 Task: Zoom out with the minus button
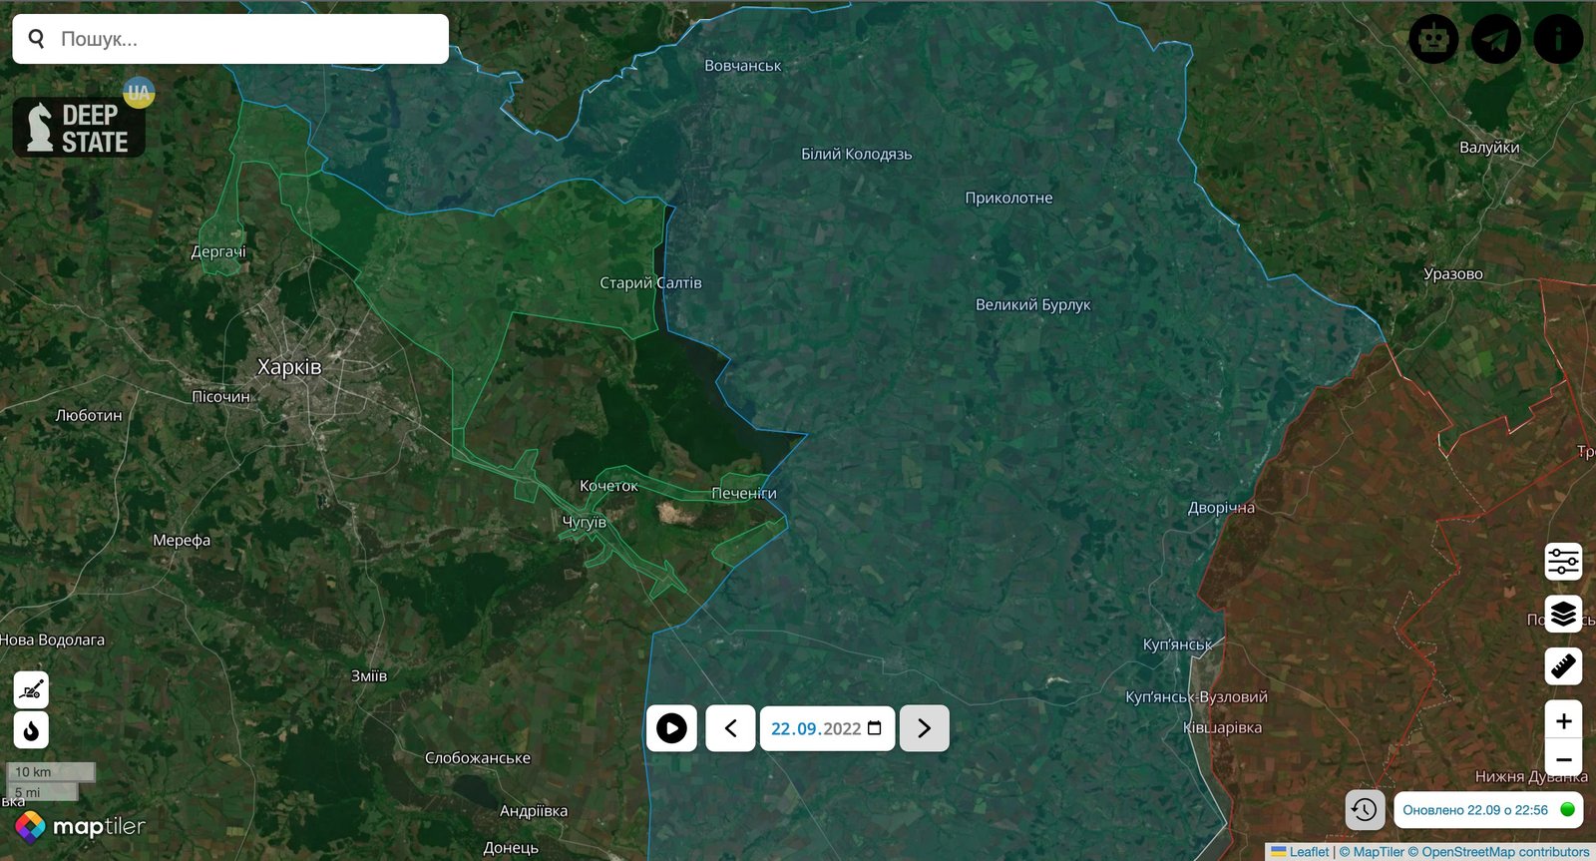pyautogui.click(x=1563, y=759)
